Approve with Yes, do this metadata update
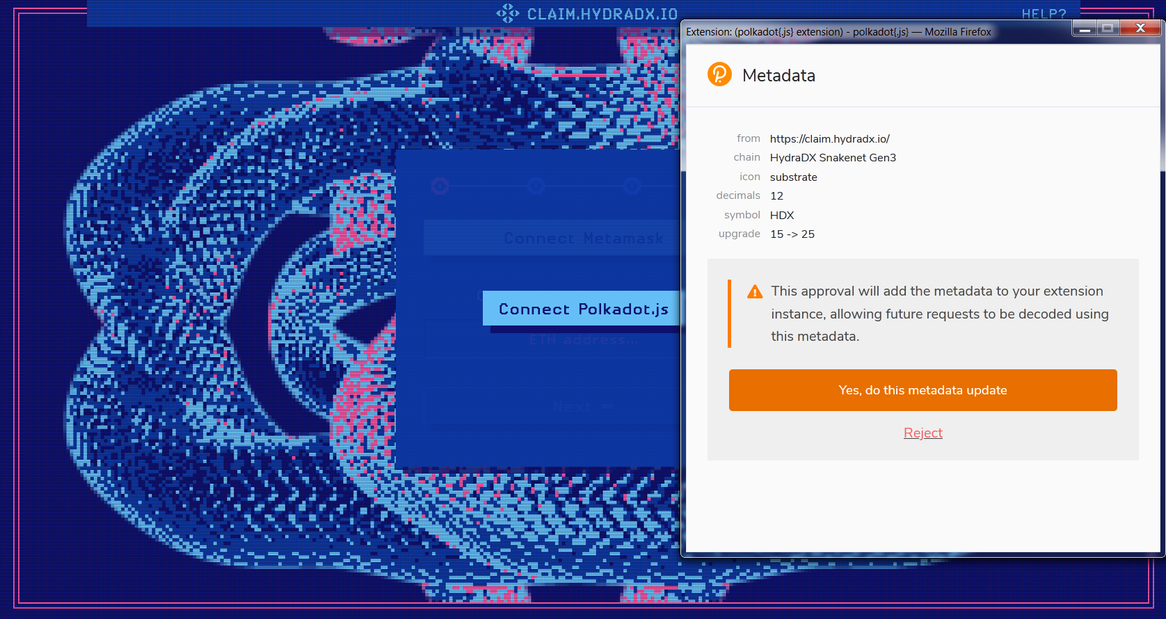The image size is (1166, 619). click(x=923, y=390)
